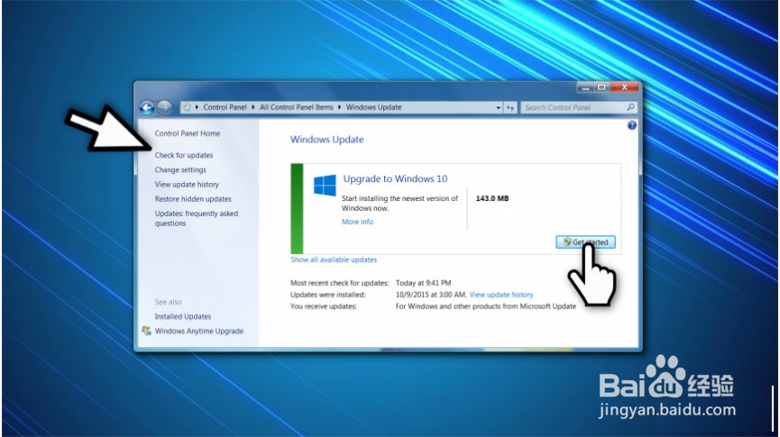
Task: Expand the root breadcrumb arrow before Control Panel
Action: pyautogui.click(x=197, y=107)
